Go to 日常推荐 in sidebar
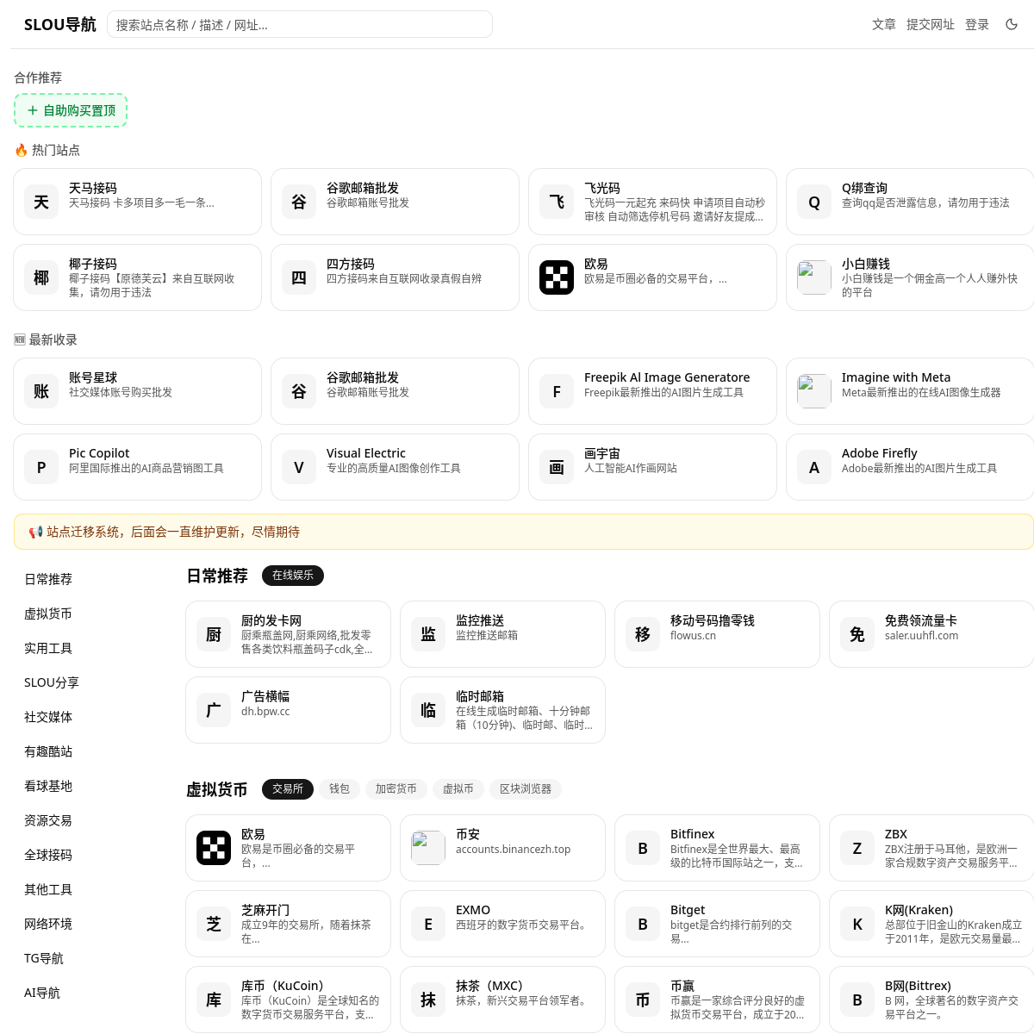This screenshot has width=1034, height=1034. (x=48, y=579)
